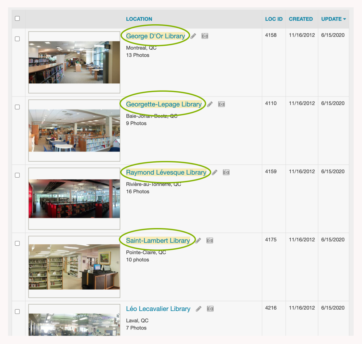The image size is (362, 344).
Task: Open the George D'Or Library link
Action: coord(155,36)
